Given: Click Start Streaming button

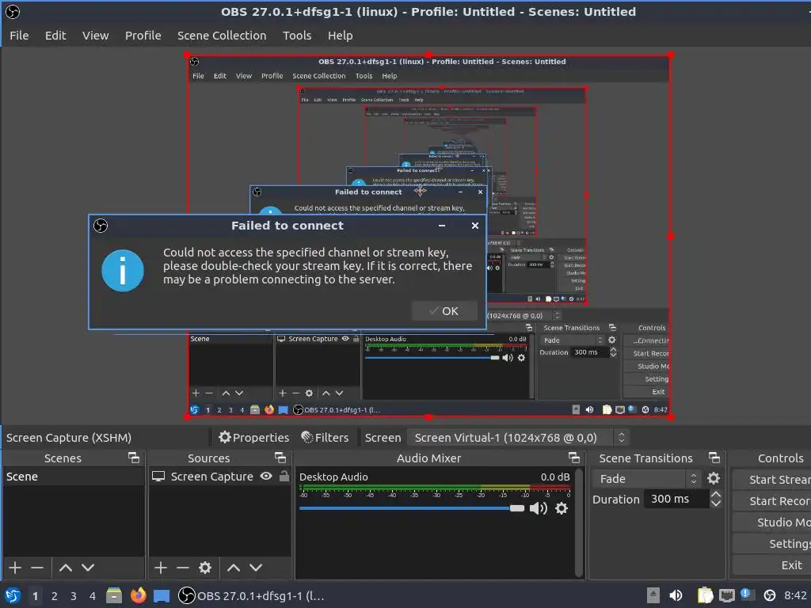Looking at the screenshot, I should 772,480.
